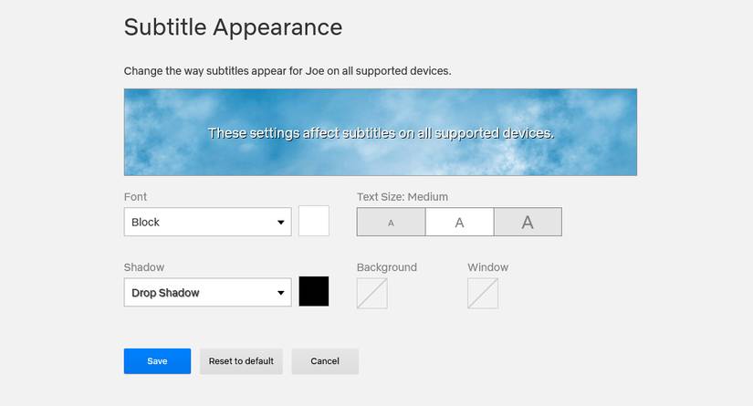This screenshot has height=406, width=753.
Task: Select the large text size A
Action: [x=528, y=222]
